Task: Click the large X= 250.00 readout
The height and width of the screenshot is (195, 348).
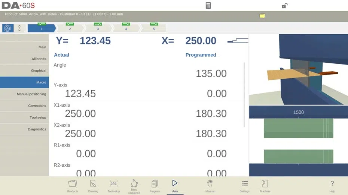Action: pyautogui.click(x=189, y=41)
